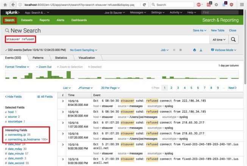Go to results page 9
Viewport: 247px width, 166px height.
click(218, 88)
